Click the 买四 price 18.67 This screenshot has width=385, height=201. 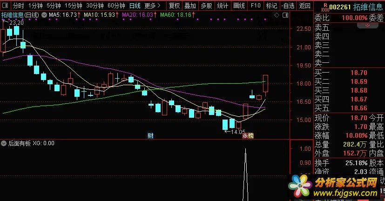(359, 99)
